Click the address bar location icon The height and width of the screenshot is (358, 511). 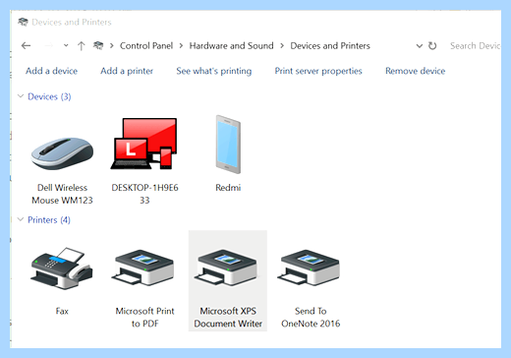[x=98, y=45]
